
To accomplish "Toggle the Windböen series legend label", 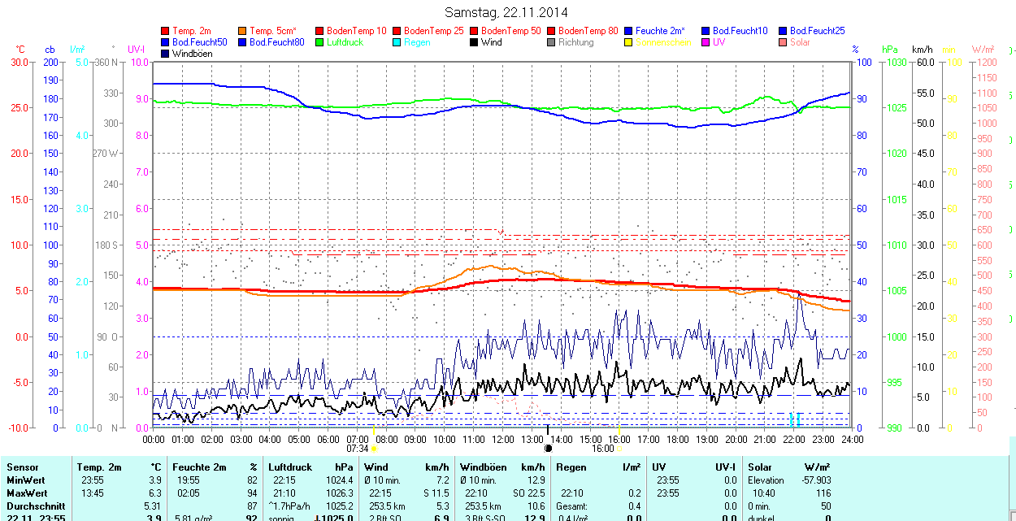I will point(192,54).
